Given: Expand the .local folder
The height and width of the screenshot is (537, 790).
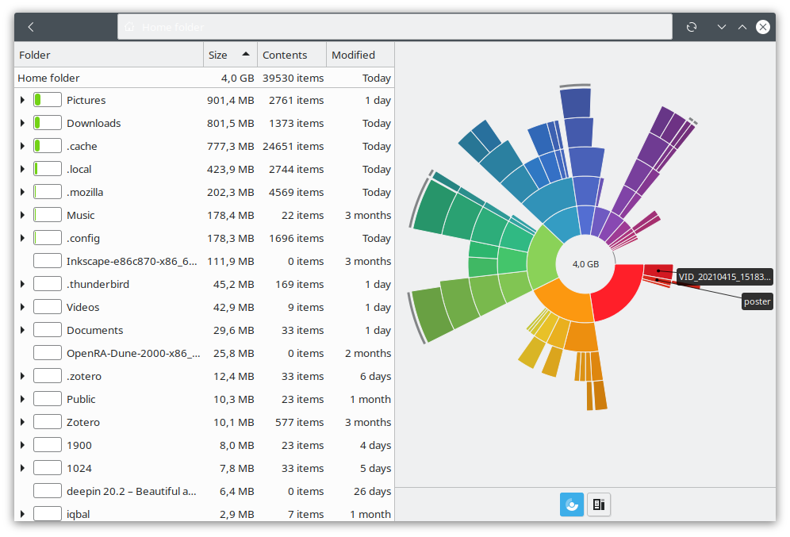Looking at the screenshot, I should point(22,169).
